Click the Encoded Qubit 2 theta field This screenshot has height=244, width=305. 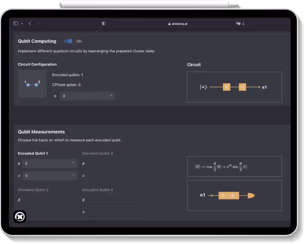click(50, 200)
